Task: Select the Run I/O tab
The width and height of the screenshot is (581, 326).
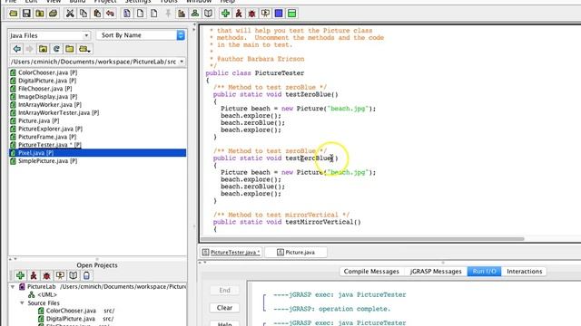Action: [x=484, y=272]
